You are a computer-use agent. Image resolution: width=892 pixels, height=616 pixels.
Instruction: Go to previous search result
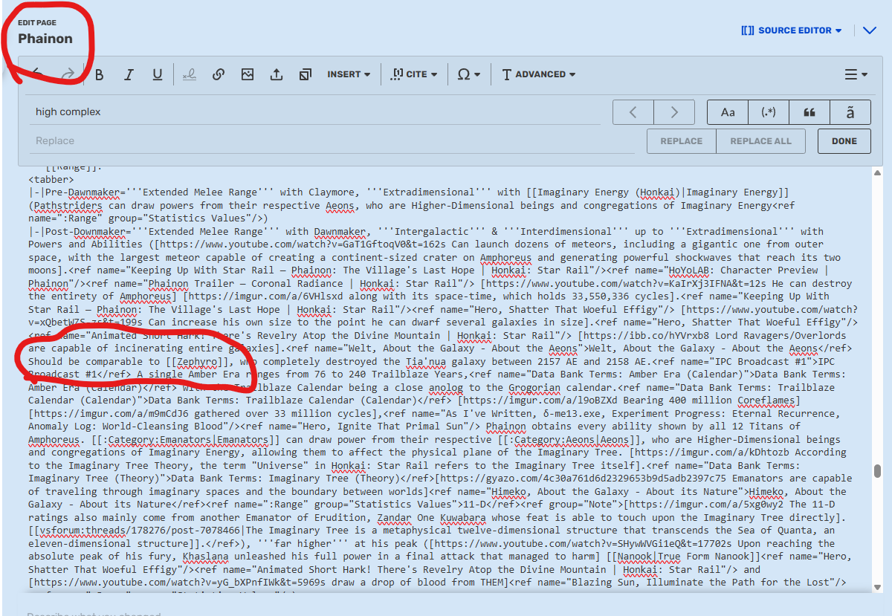(x=633, y=112)
